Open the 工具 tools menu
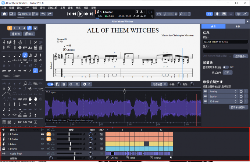The width and height of the screenshot is (250, 162). point(63,8)
